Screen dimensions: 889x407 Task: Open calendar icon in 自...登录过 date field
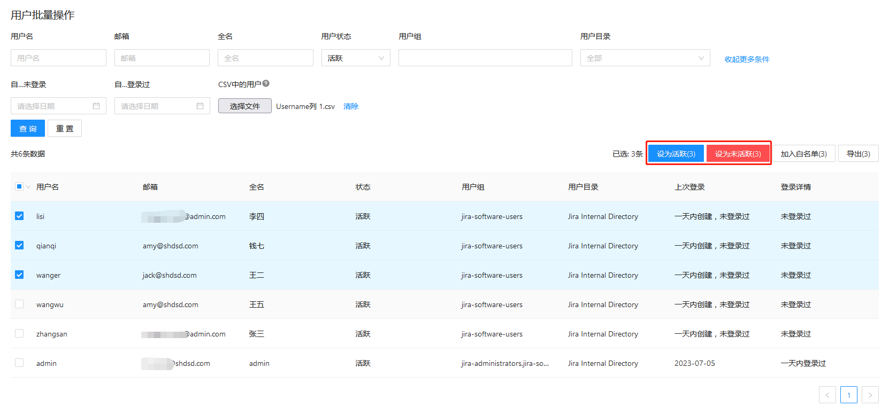coord(200,106)
